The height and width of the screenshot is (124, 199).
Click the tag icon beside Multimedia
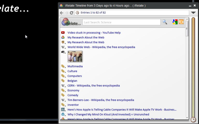63,66
